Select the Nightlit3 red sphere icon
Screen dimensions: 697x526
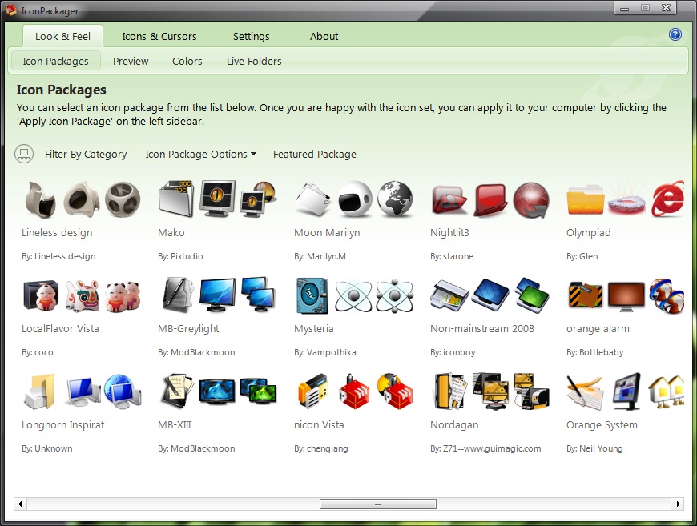[x=531, y=200]
